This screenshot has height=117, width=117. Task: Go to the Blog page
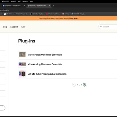click(5, 27)
